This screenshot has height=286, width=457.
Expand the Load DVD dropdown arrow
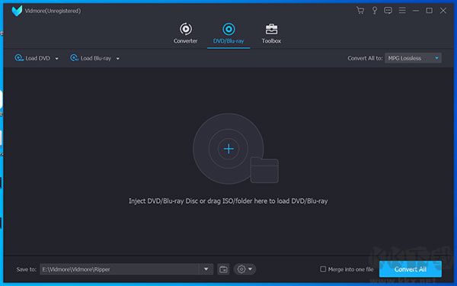click(57, 59)
